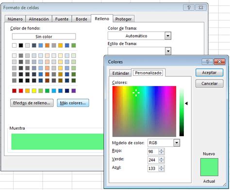230x190 pixels.
Task: Pick the green swatch in top theme row
Action: click(x=74, y=45)
